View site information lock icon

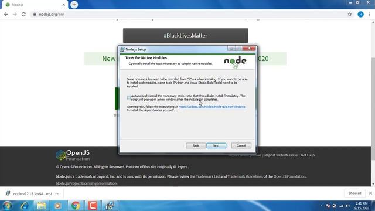35,14
